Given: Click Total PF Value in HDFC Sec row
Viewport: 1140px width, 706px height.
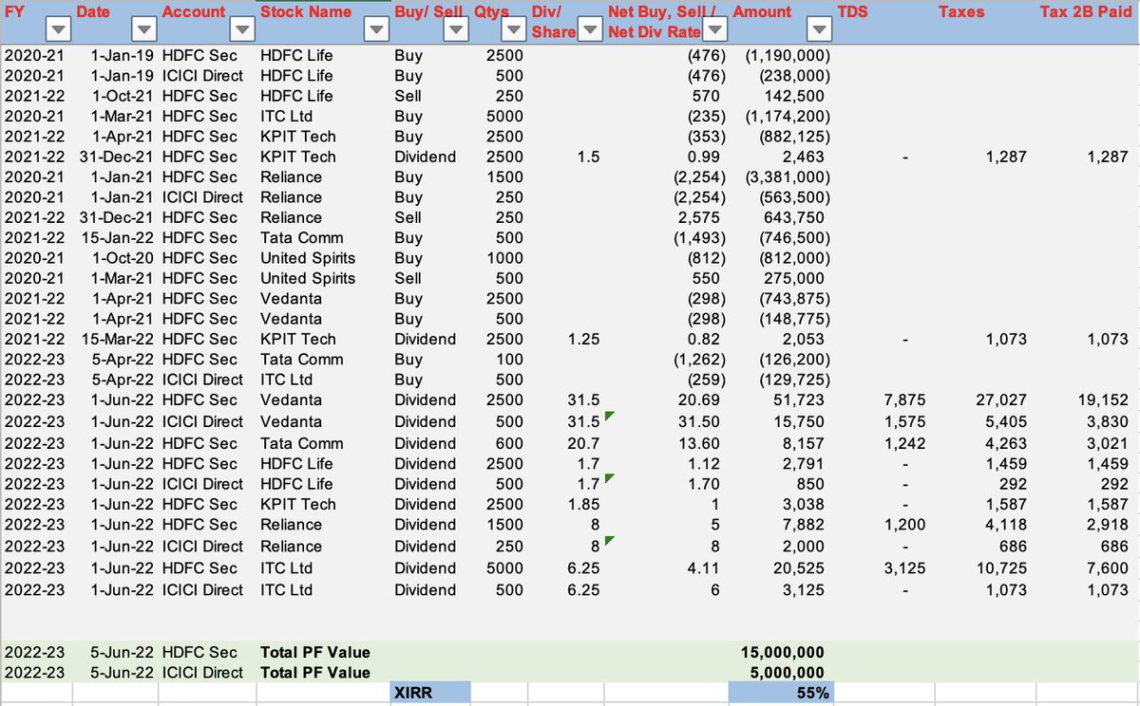Looking at the screenshot, I should pos(315,653).
